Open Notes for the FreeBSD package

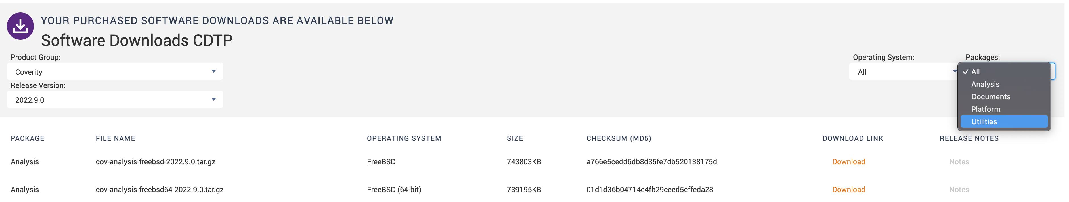959,162
